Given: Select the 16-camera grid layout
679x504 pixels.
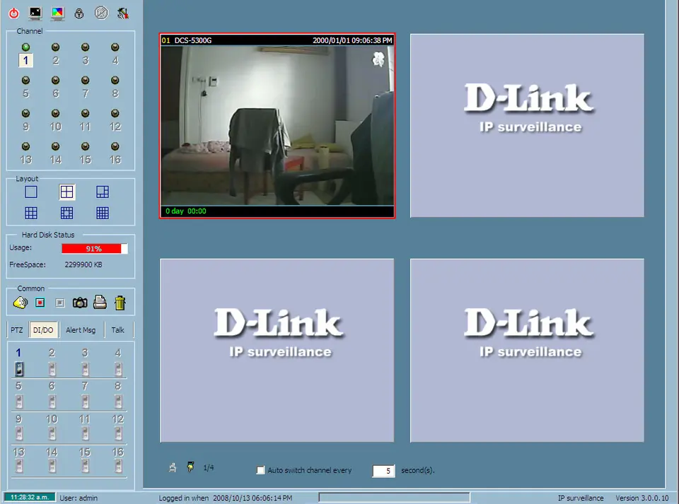Looking at the screenshot, I should 103,212.
